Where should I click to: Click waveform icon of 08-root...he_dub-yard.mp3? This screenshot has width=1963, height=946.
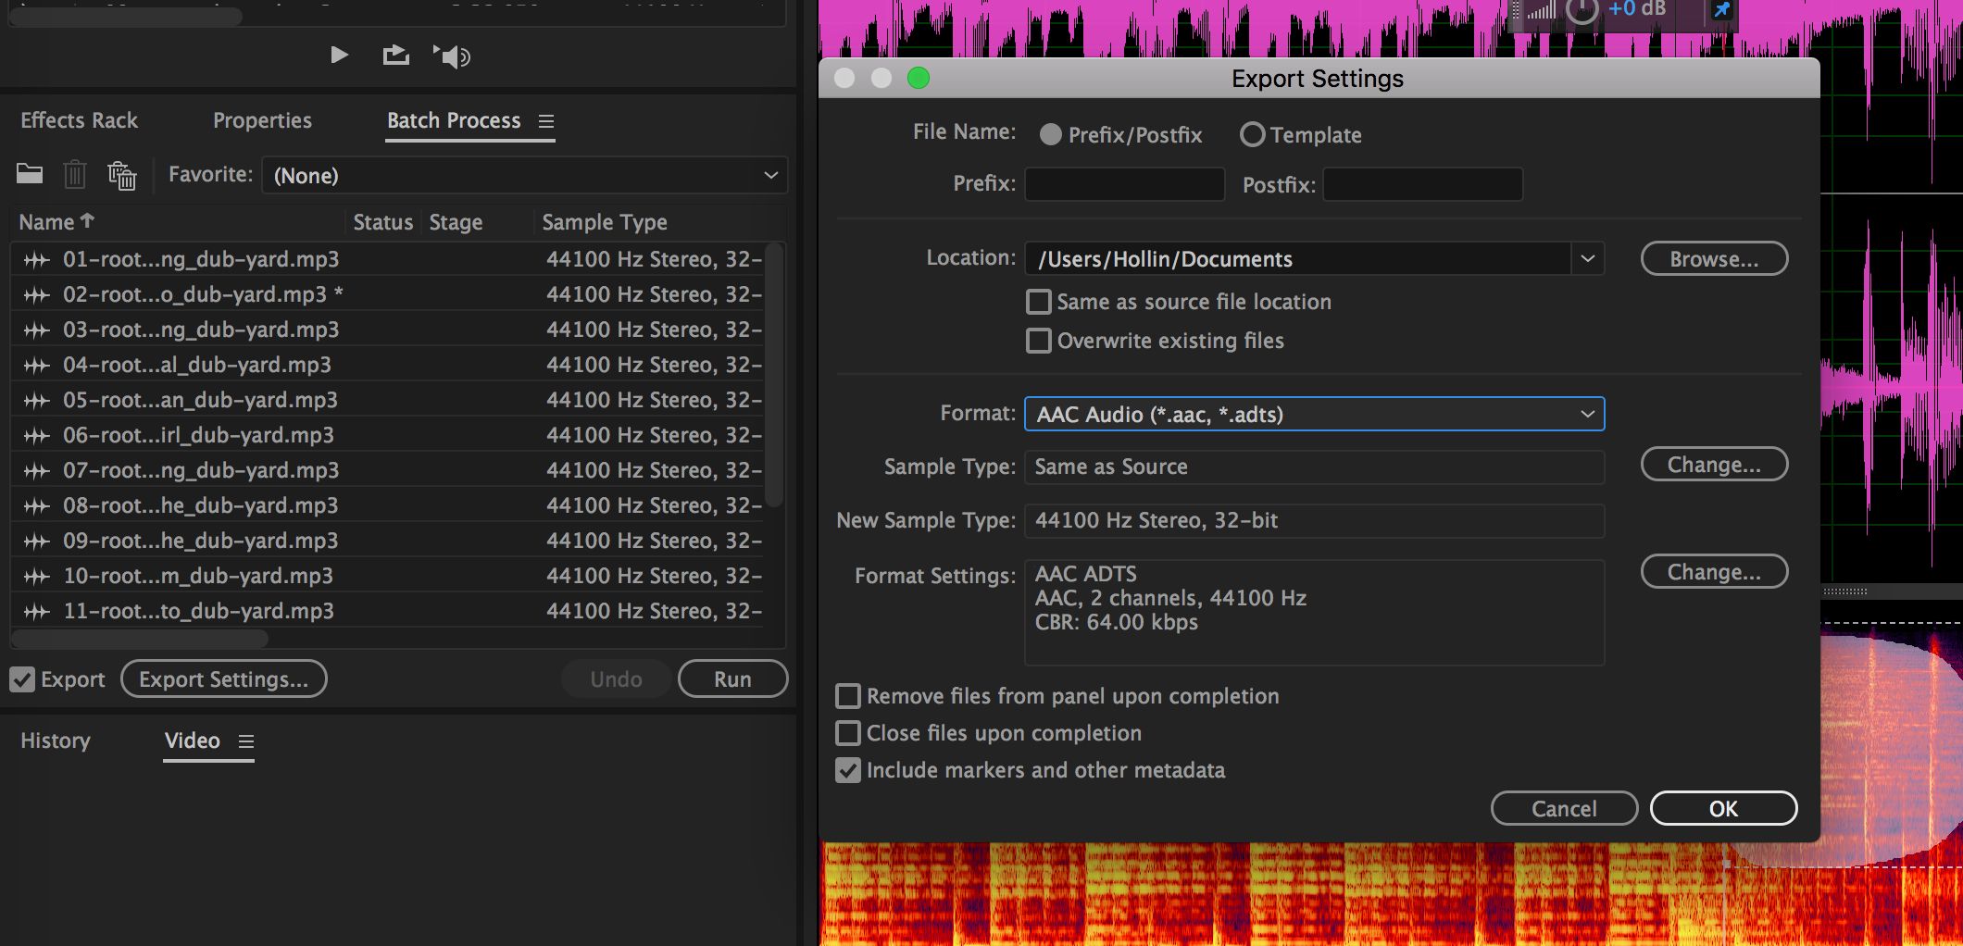coord(36,506)
